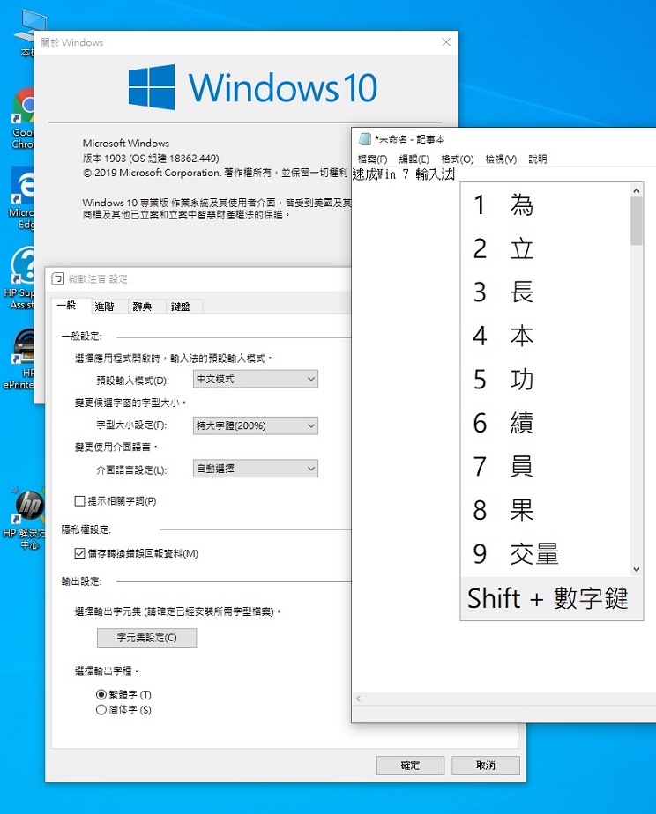Uncheck 儲存轉換錯誤回報資料 checkbox
The height and width of the screenshot is (814, 656).
pos(79,553)
